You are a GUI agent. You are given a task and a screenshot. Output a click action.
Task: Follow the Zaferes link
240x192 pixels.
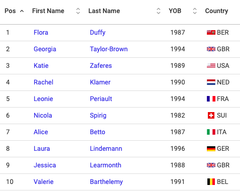point(101,65)
